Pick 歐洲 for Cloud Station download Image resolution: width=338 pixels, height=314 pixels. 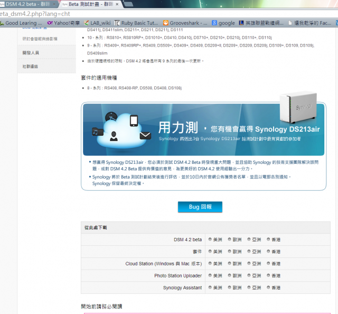(x=230, y=263)
